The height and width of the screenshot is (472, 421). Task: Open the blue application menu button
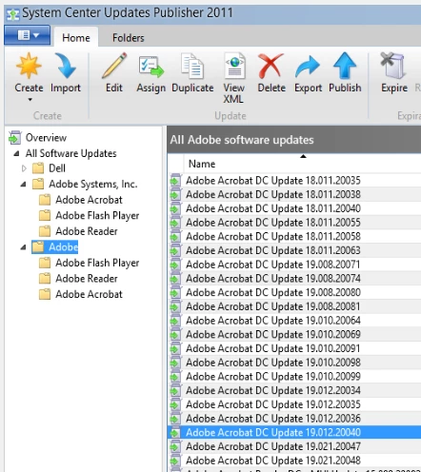28,35
